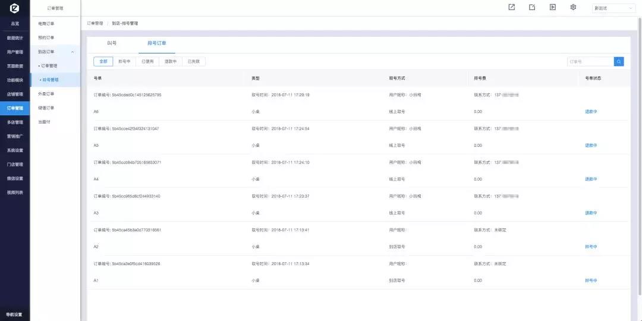This screenshot has height=321, width=642.
Task: Click the 17:29:19 pickup time
Action: coord(290,95)
